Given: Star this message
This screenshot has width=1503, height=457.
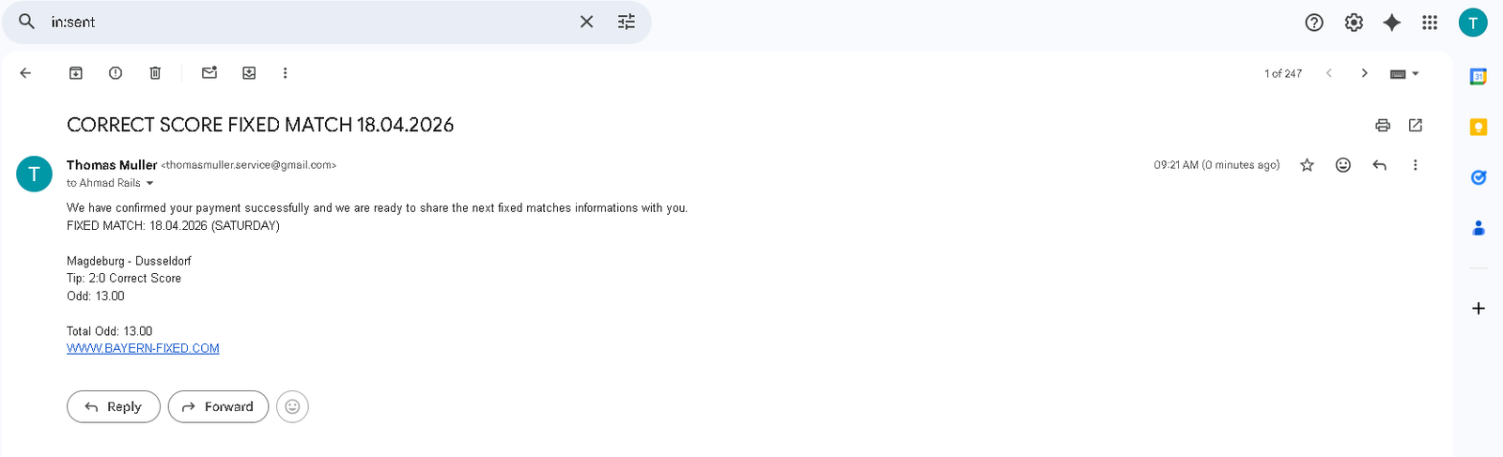Looking at the screenshot, I should (1307, 165).
